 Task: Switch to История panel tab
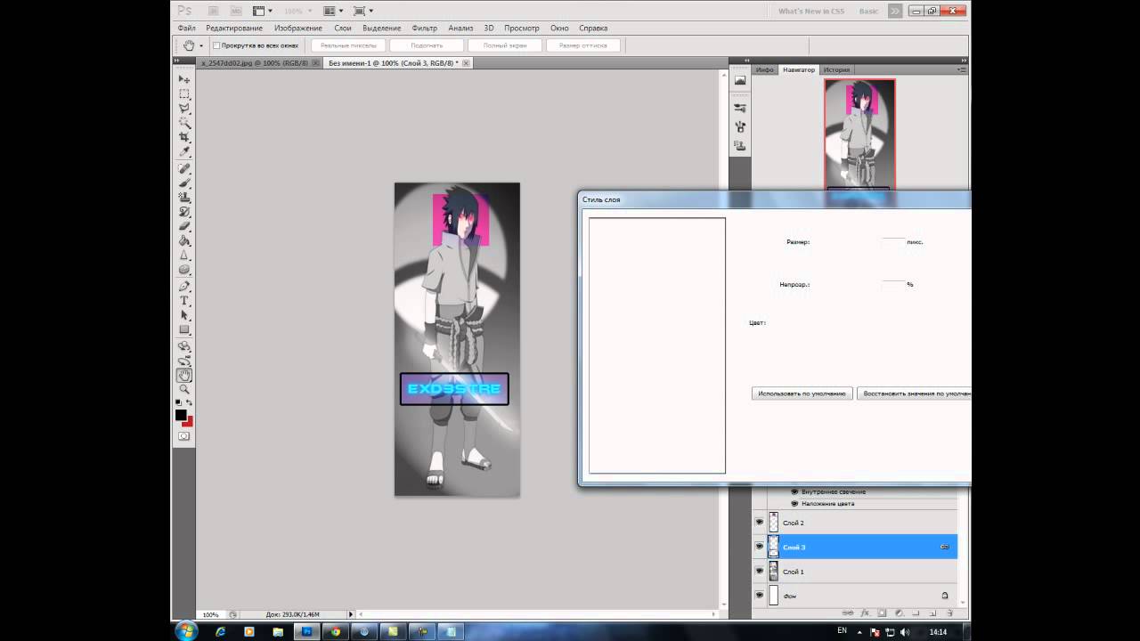pyautogui.click(x=836, y=69)
